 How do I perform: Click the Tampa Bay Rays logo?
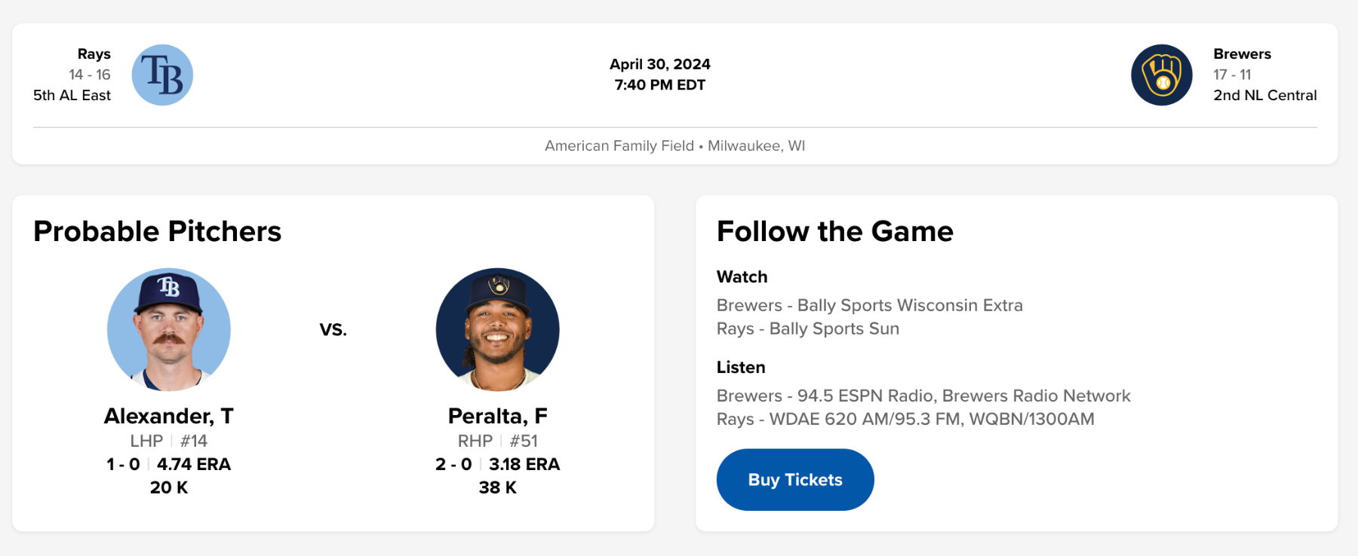(162, 75)
